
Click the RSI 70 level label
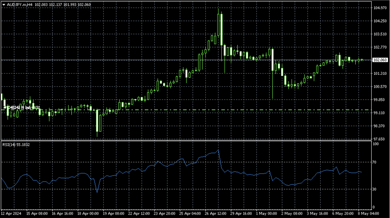point(375,162)
